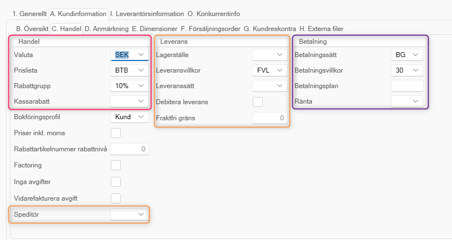
Task: Switch to the 1. Generellt tab
Action: [x=27, y=13]
